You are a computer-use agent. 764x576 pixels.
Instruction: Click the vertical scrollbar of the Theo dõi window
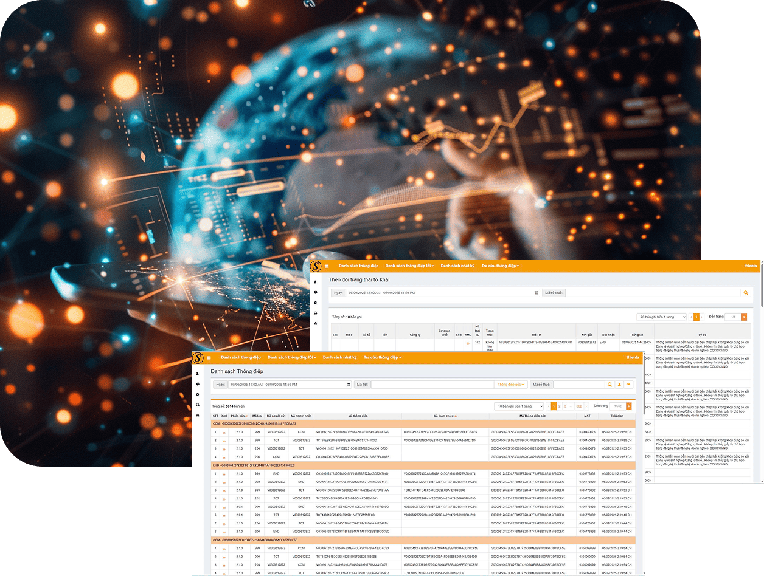761,286
